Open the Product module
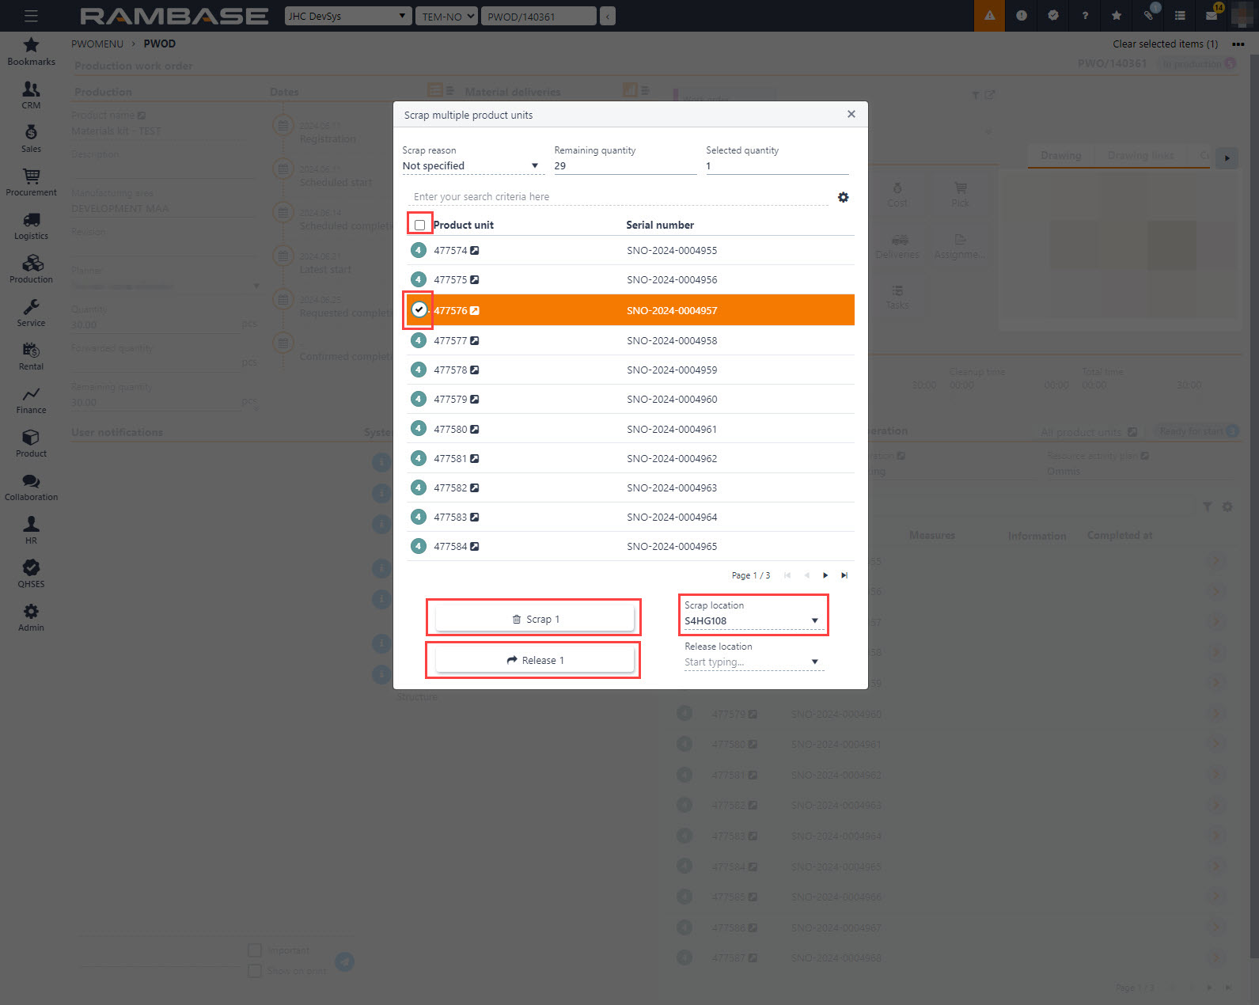Screen dimensions: 1259x1005 [x=31, y=443]
